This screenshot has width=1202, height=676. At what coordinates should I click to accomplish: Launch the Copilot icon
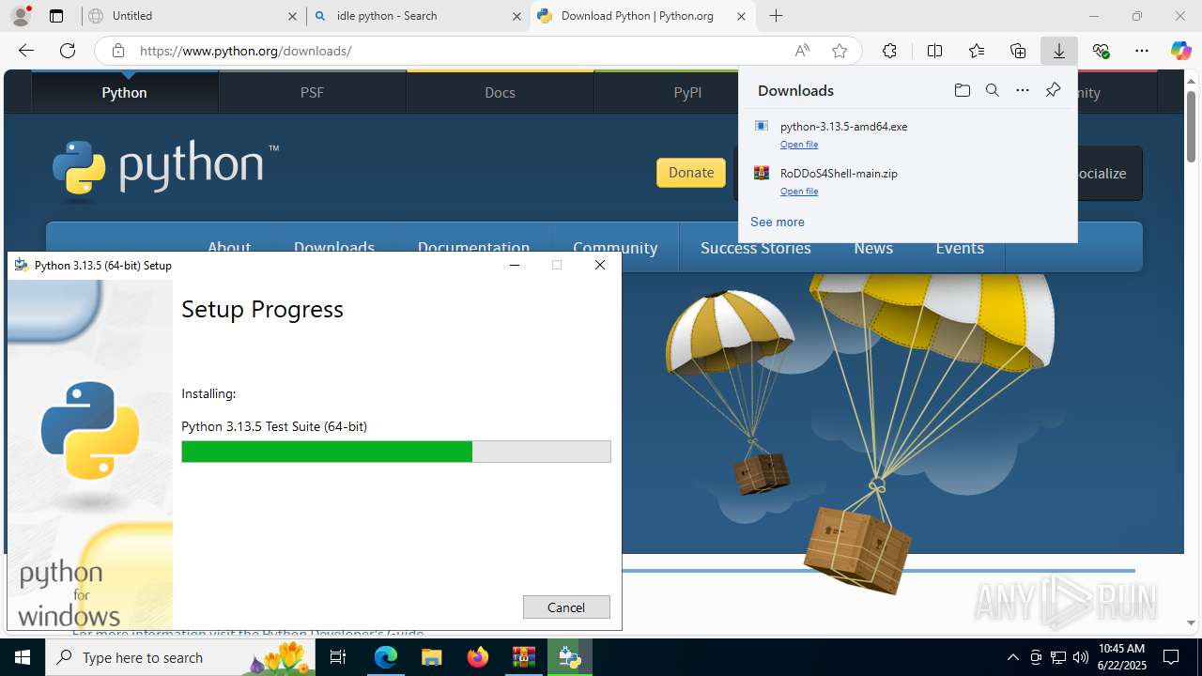1180,51
